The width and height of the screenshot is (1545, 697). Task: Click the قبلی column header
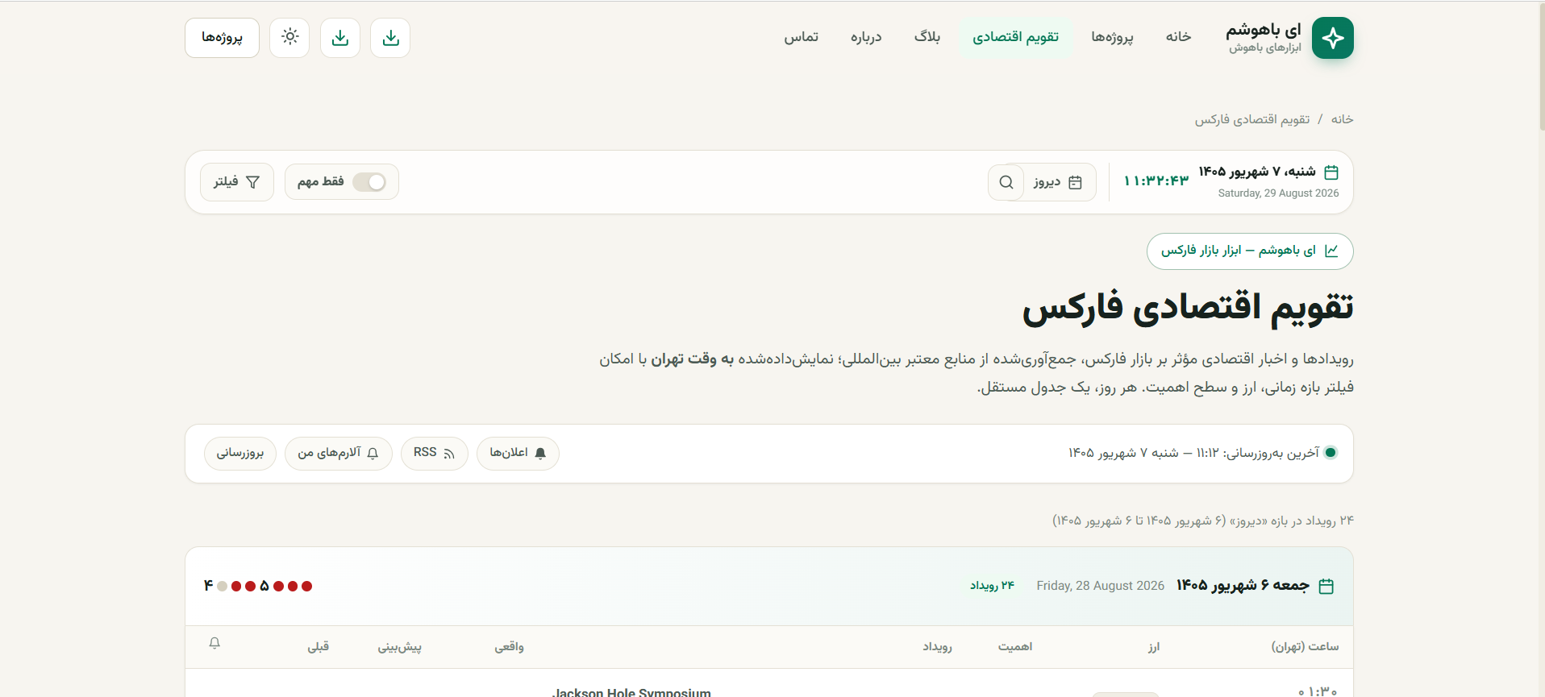[x=319, y=647]
